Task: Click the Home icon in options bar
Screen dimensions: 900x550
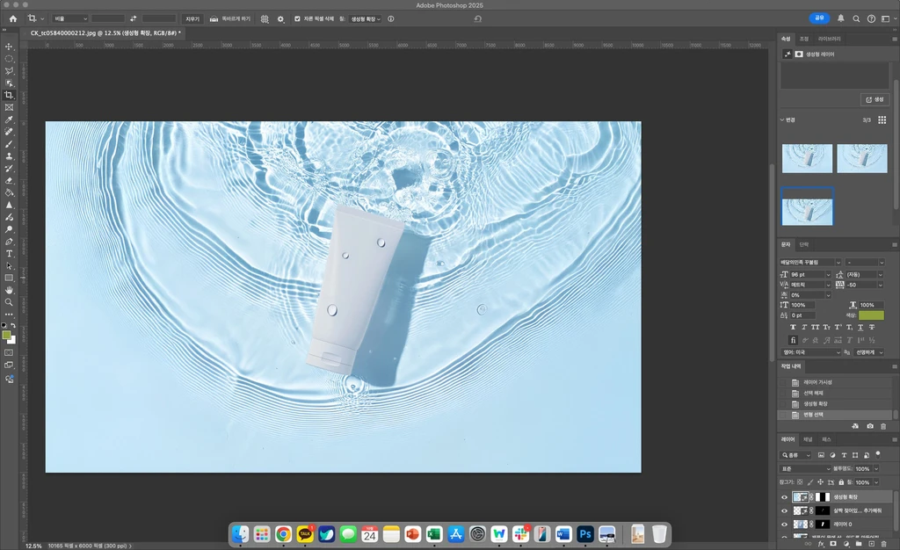Action: coord(12,18)
